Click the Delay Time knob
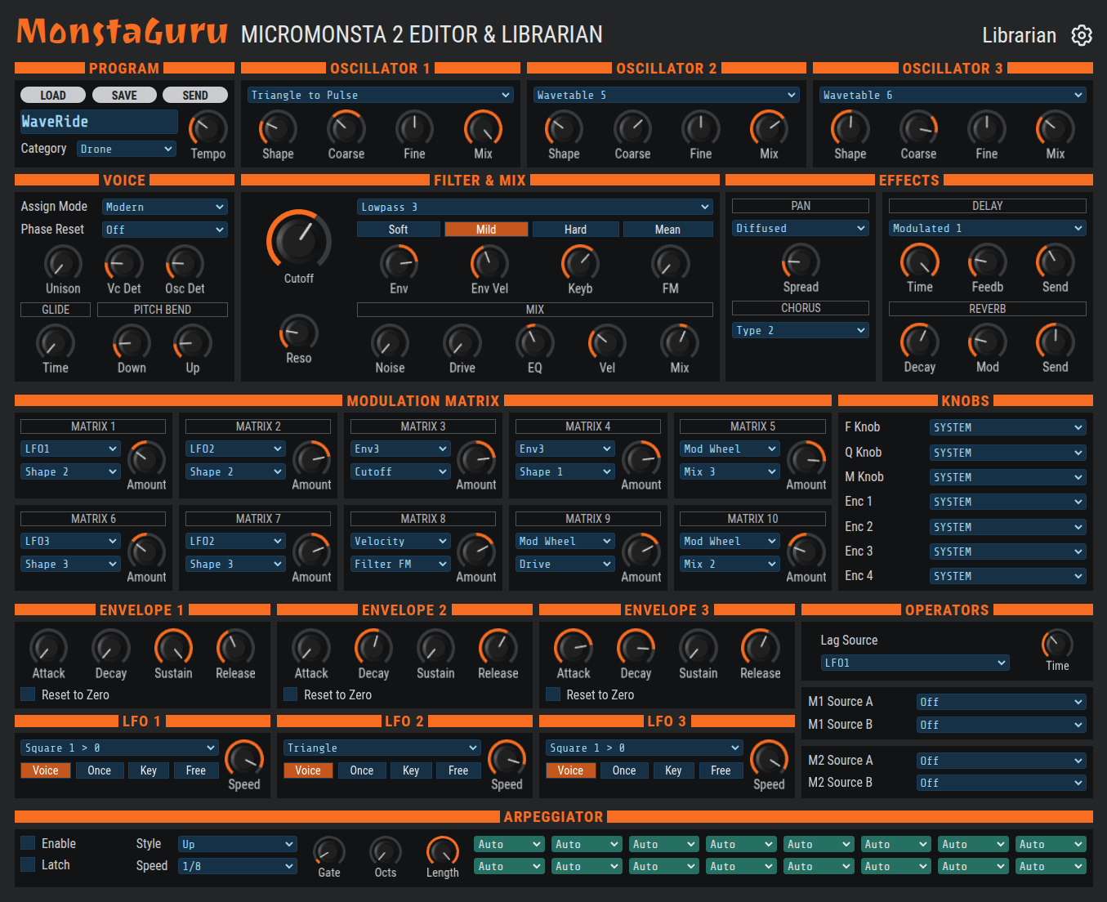Viewport: 1107px width, 902px height. [x=920, y=262]
